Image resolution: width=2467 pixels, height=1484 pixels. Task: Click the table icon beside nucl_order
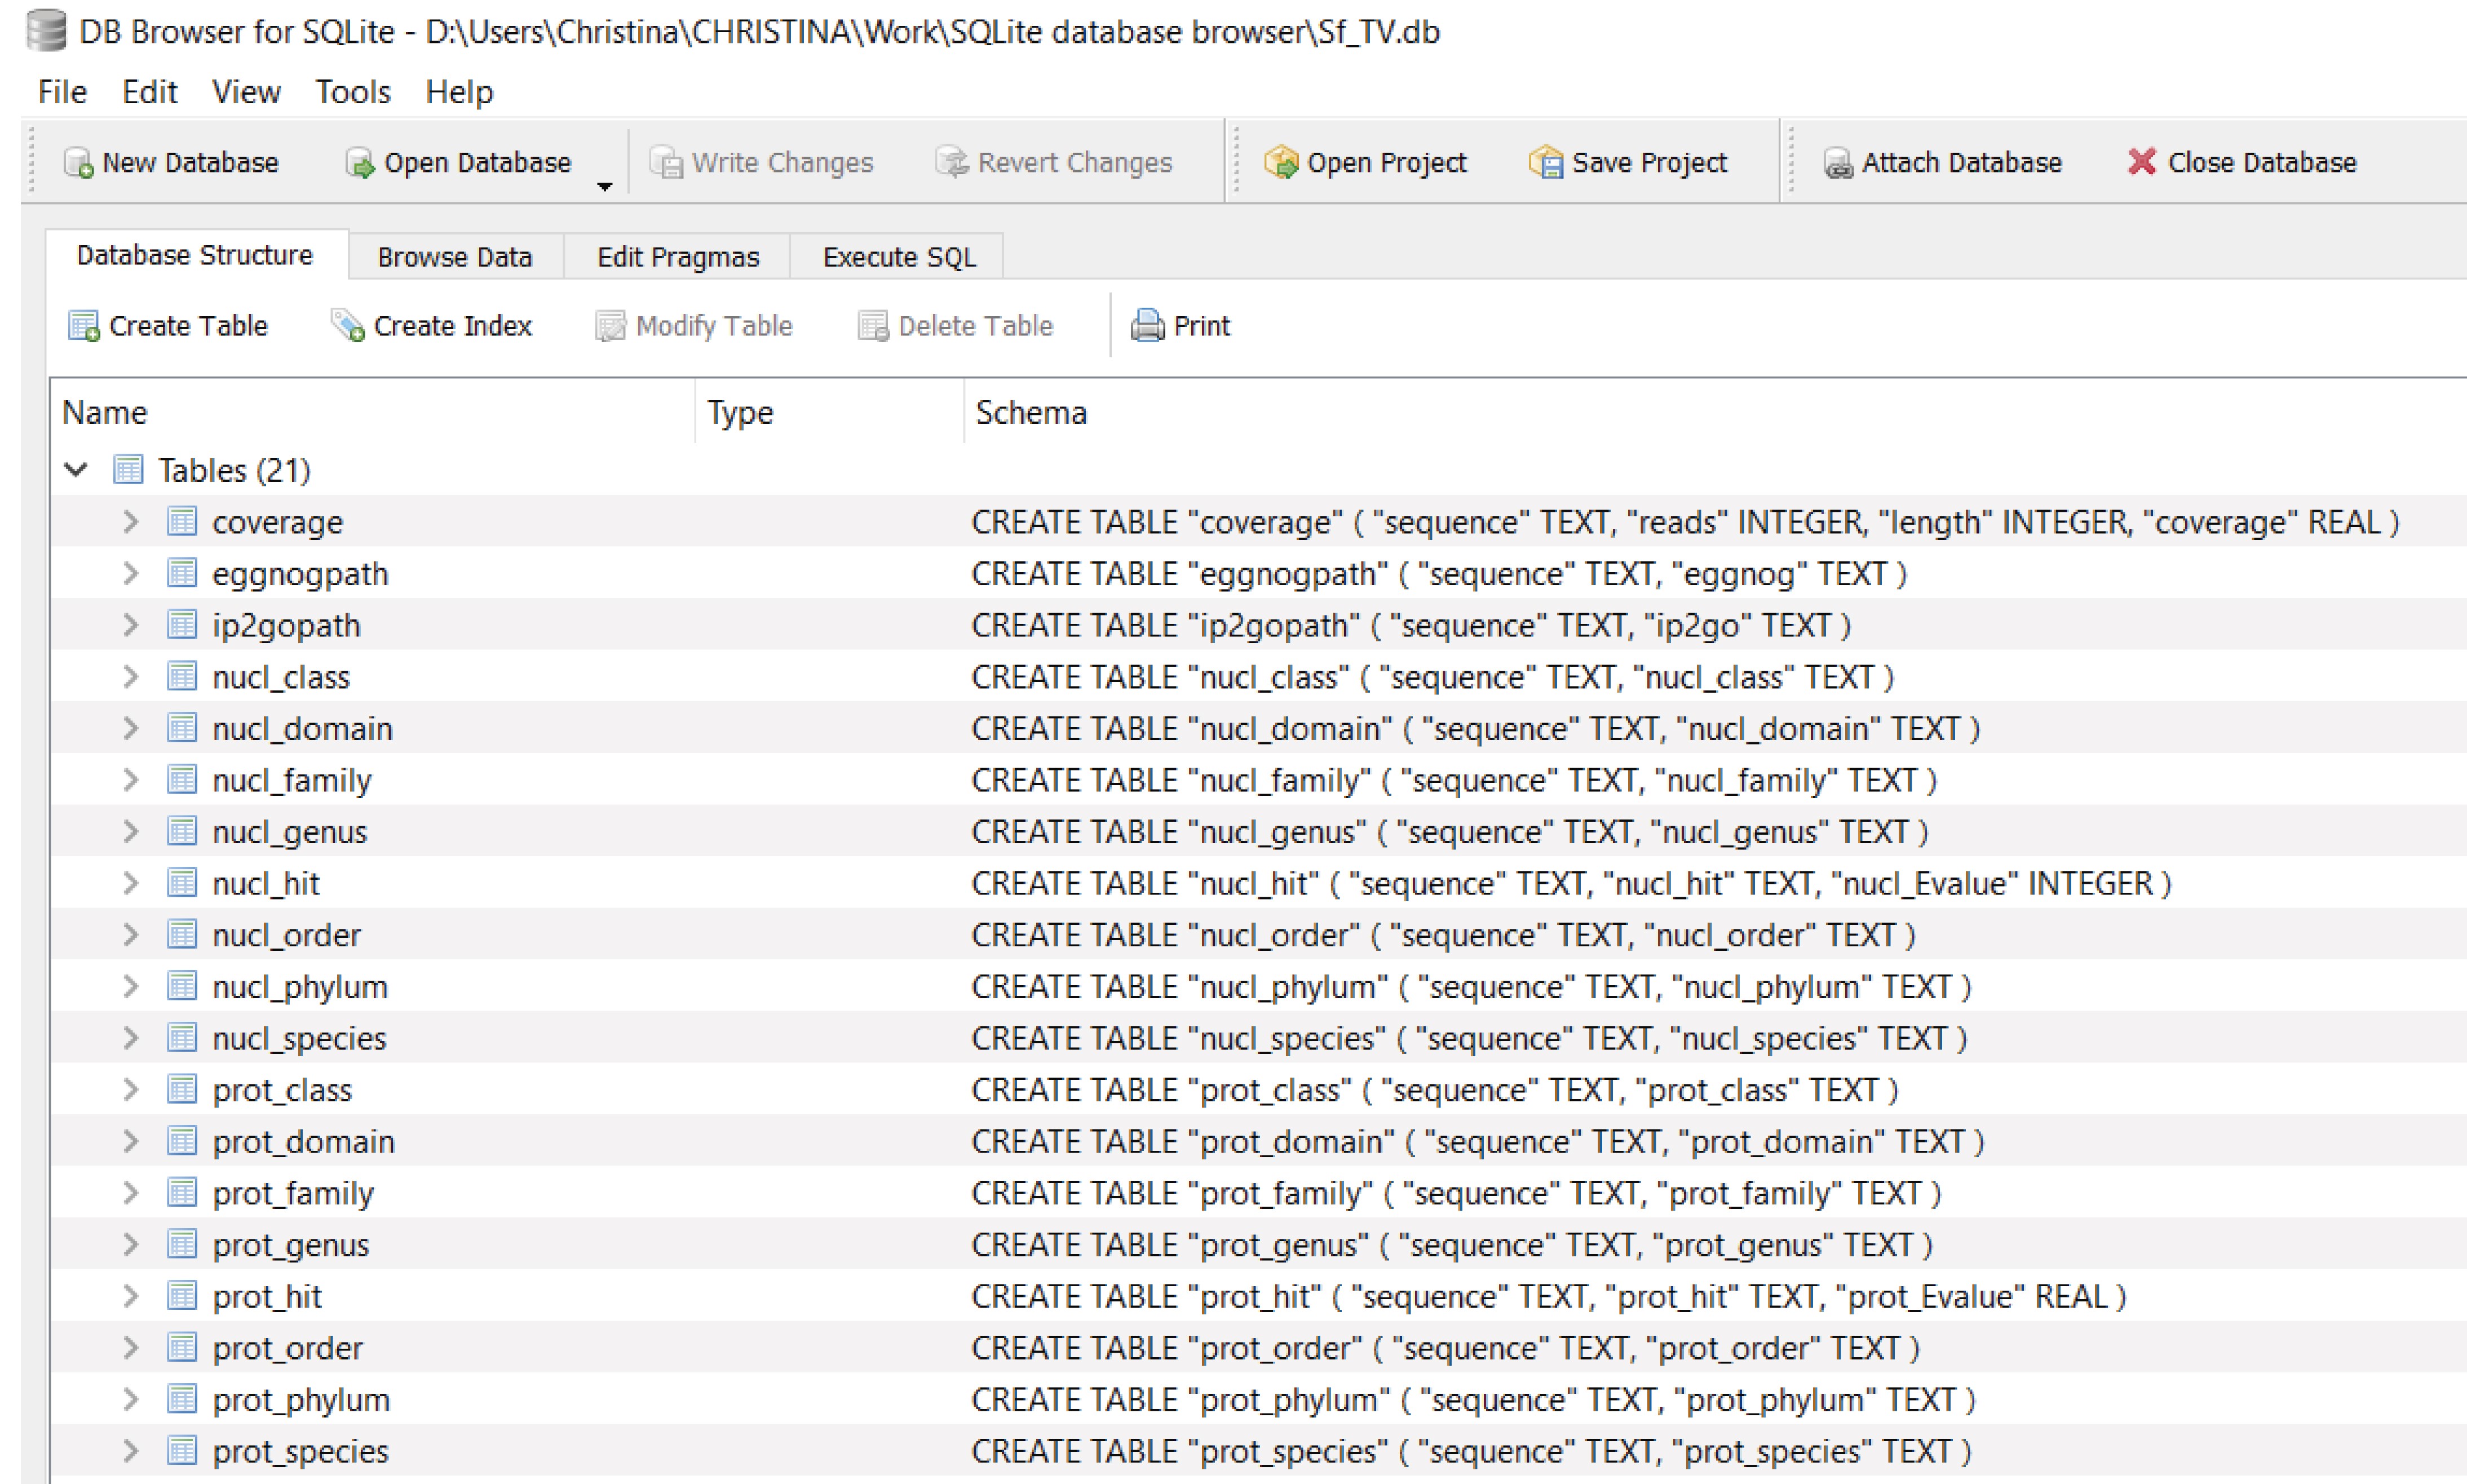tap(182, 934)
